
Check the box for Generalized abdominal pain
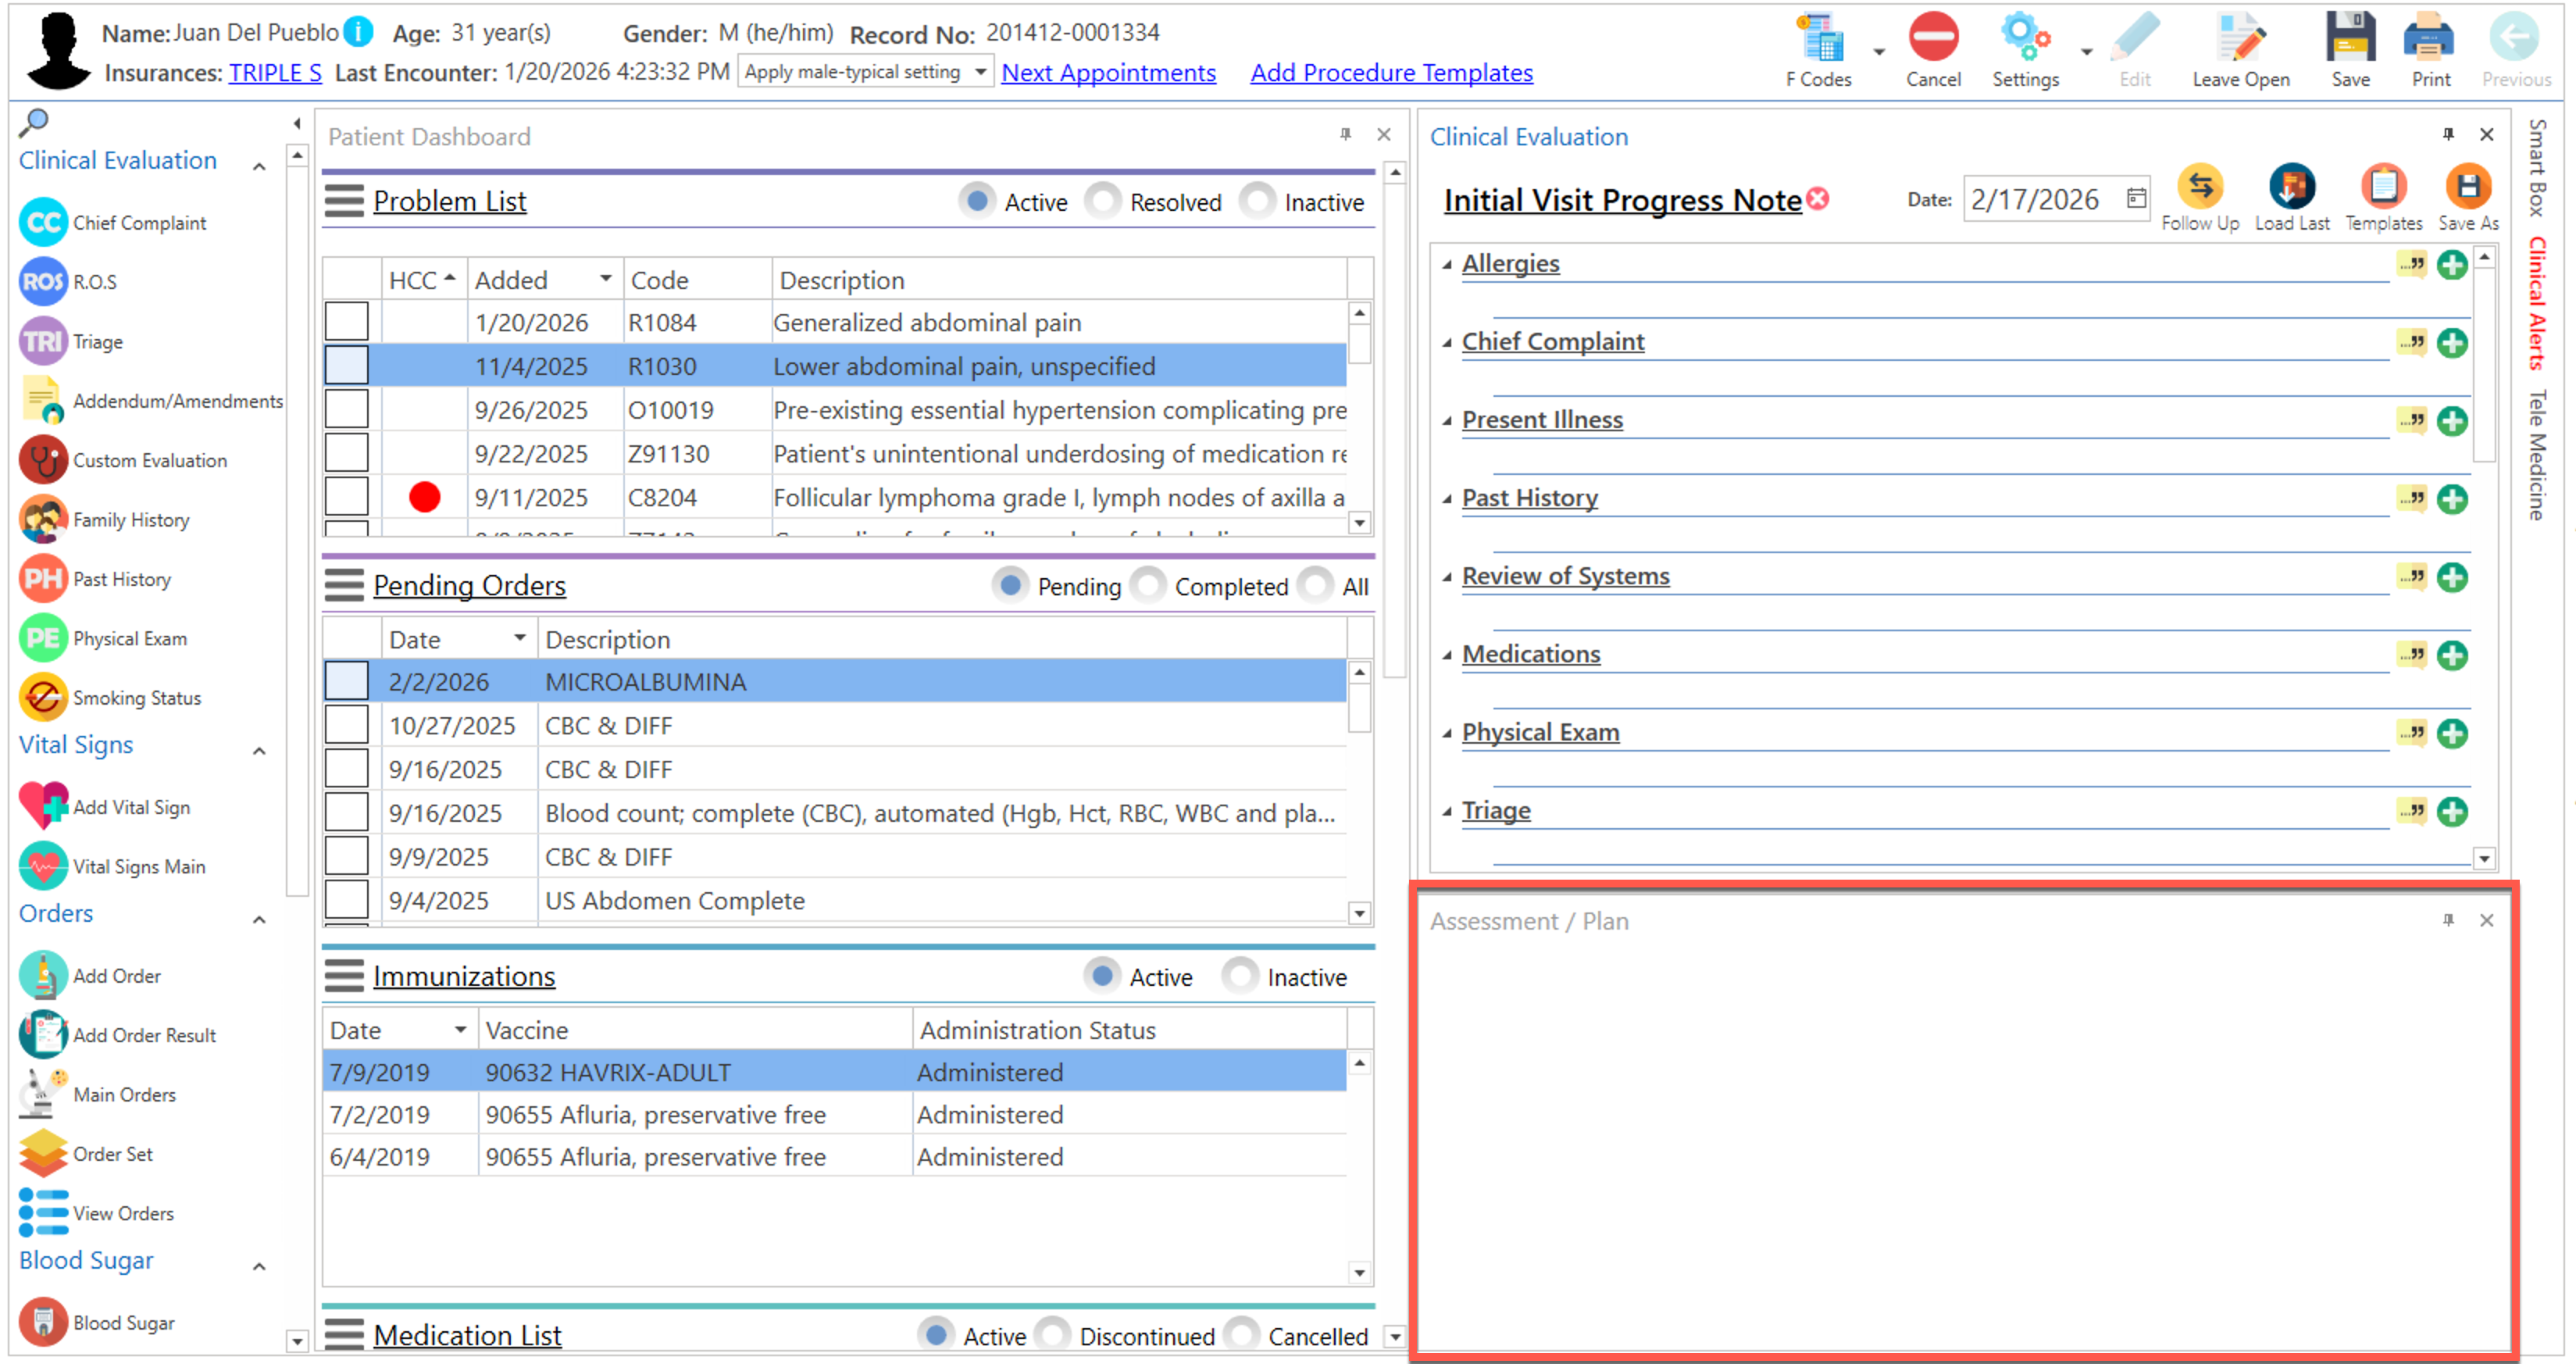pyautogui.click(x=346, y=322)
